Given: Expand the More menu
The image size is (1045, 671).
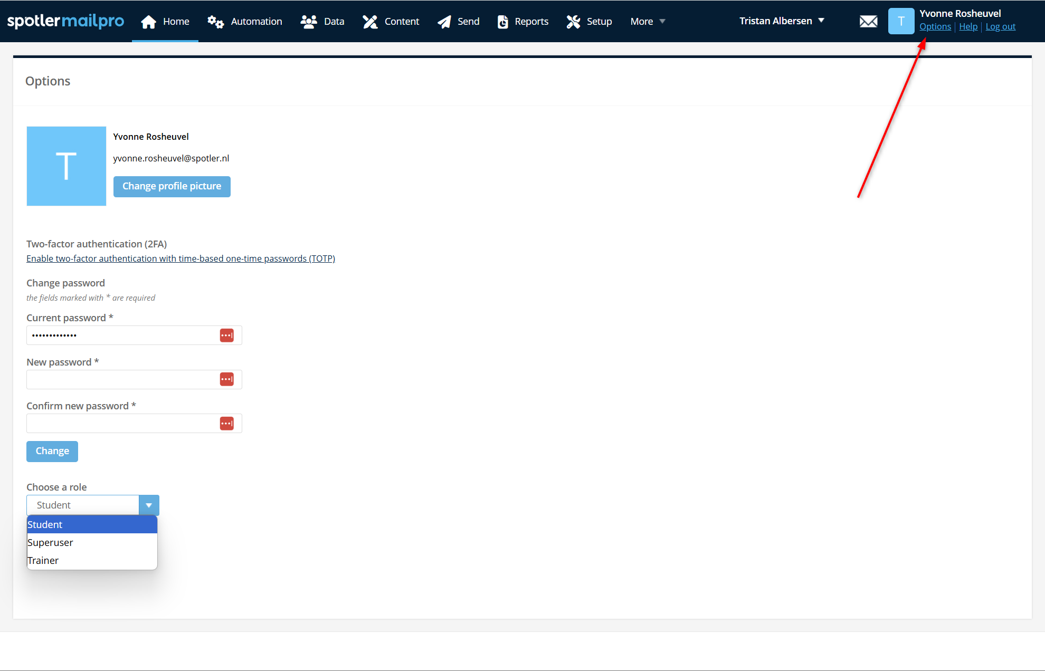Looking at the screenshot, I should click(x=648, y=22).
